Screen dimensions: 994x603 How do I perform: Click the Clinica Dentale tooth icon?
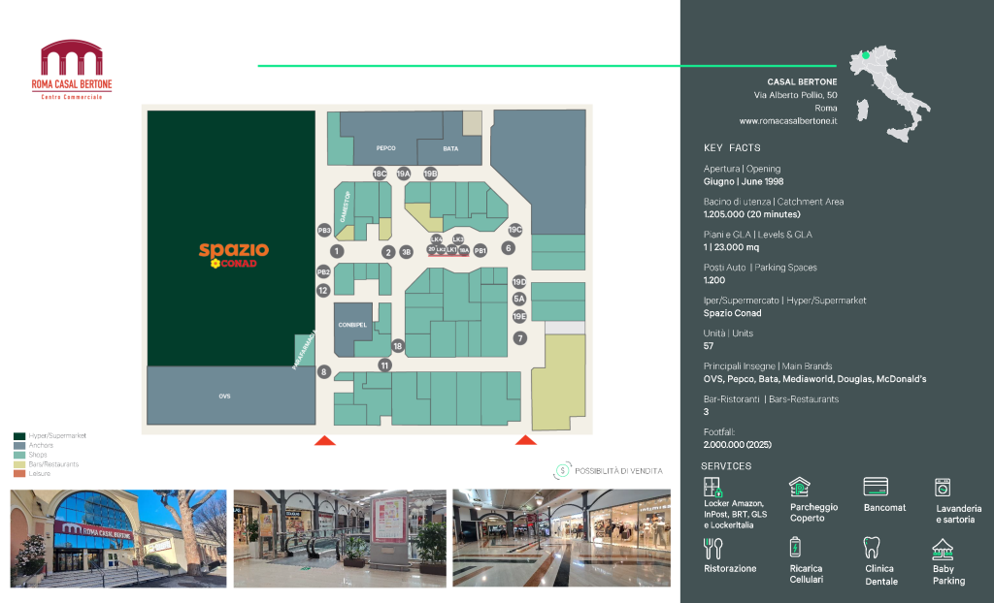(x=872, y=548)
